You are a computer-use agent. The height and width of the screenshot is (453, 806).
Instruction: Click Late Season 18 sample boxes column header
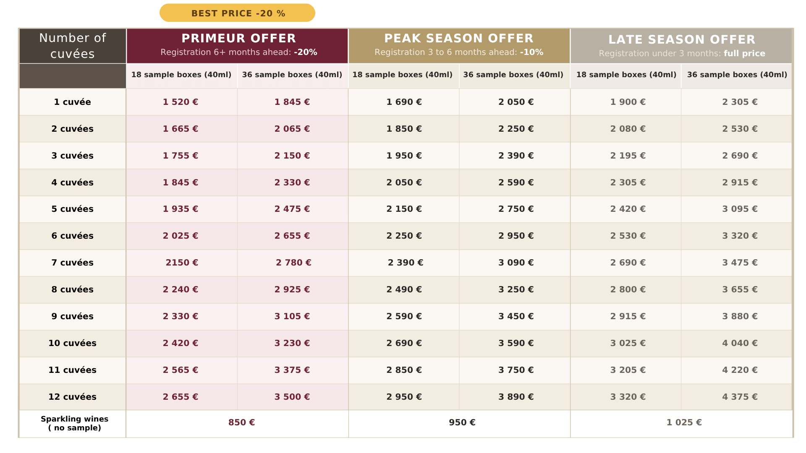[626, 75]
